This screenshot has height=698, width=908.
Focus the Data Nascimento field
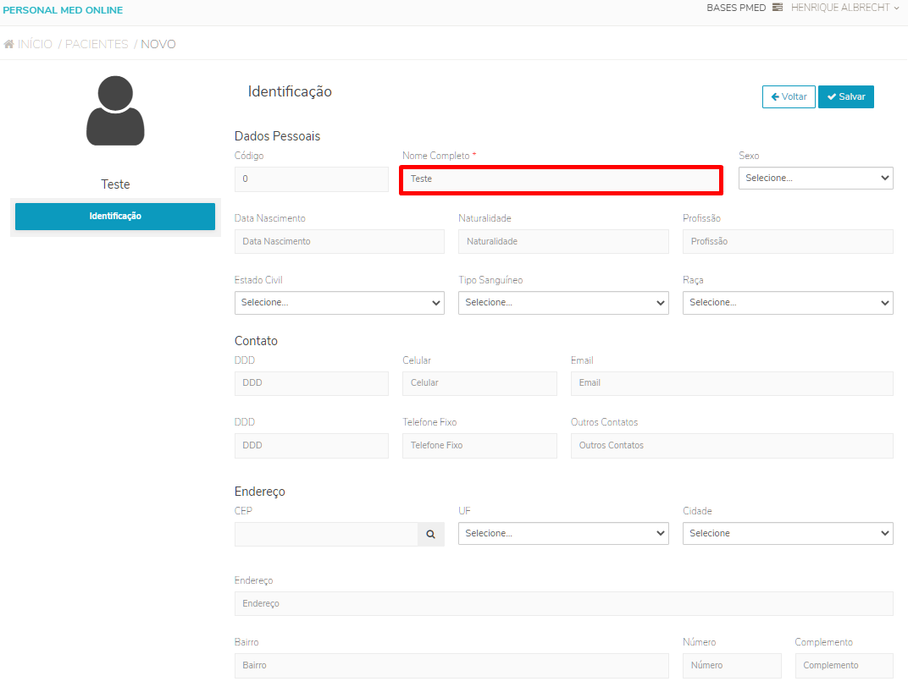coord(340,242)
